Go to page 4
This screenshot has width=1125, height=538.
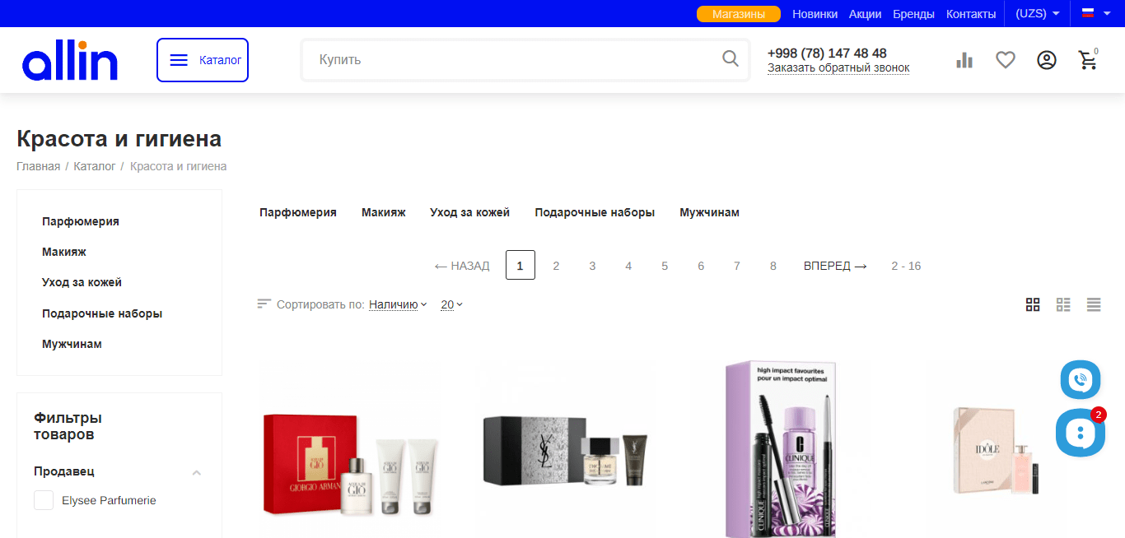pos(628,266)
